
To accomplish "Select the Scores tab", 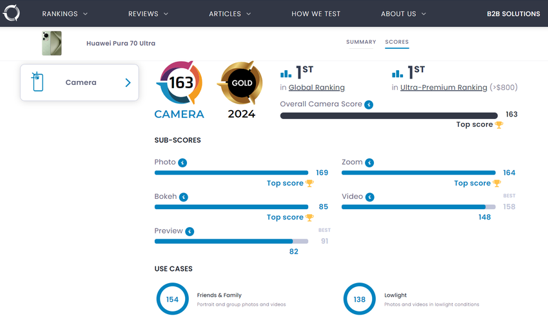I will [x=396, y=42].
